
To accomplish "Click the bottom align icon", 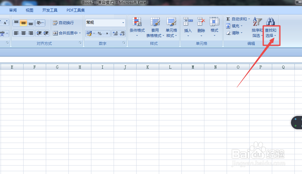I will [31, 23].
